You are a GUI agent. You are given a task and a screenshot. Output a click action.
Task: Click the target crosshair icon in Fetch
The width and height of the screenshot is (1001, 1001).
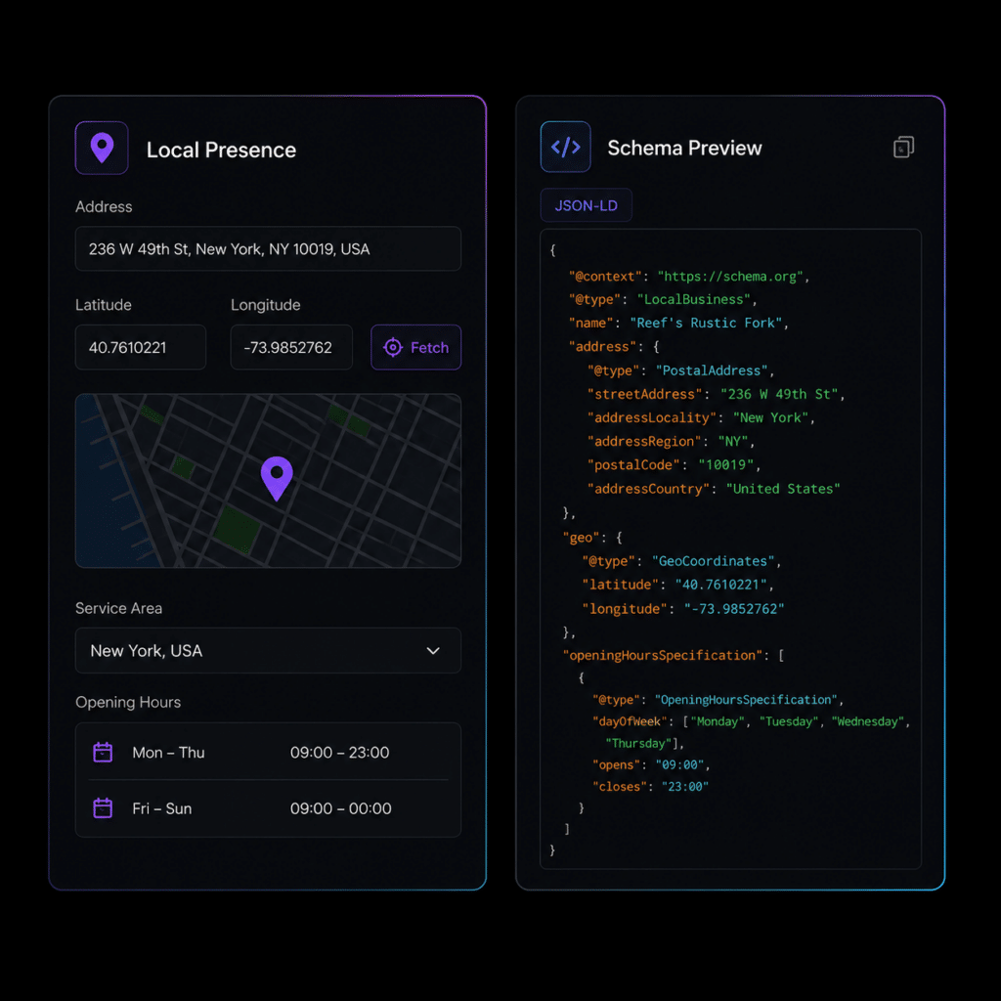pyautogui.click(x=393, y=347)
